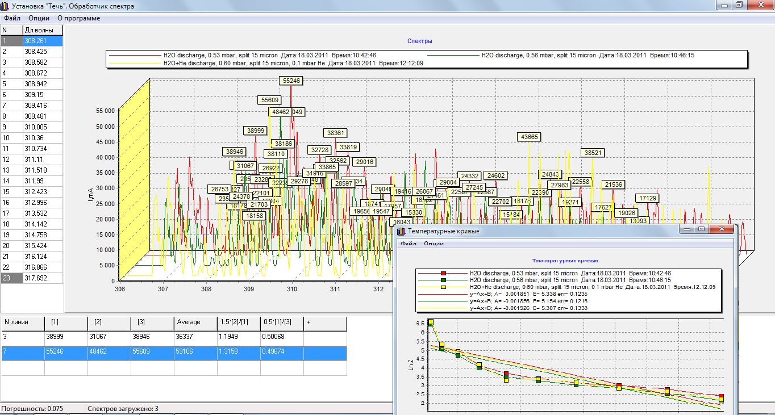Open Файл menu in Температурные кривые window
The width and height of the screenshot is (775, 415).
(x=409, y=244)
